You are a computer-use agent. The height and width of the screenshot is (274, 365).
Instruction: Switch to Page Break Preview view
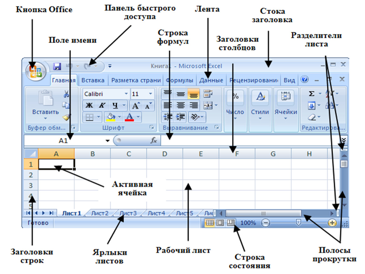tap(230, 223)
